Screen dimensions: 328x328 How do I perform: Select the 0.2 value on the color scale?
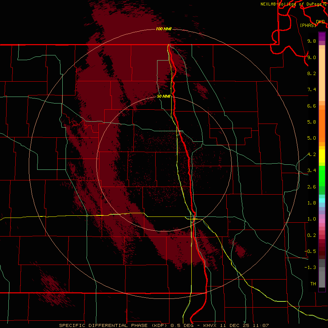[312, 235]
